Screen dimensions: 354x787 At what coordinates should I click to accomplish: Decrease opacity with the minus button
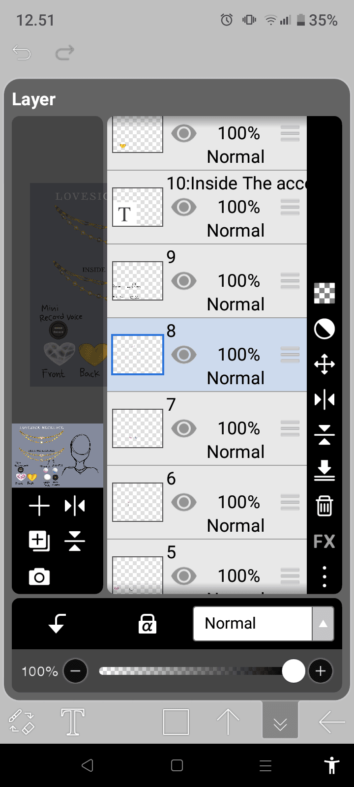coord(75,671)
